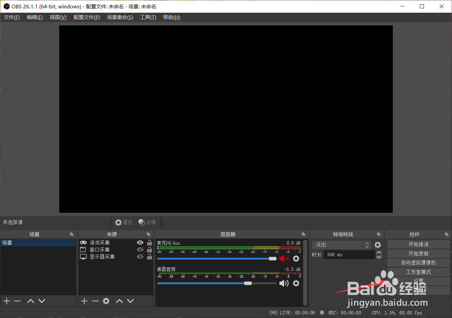452x318 pixels.
Task: Open the 淡出 transition dropdown
Action: click(x=341, y=245)
